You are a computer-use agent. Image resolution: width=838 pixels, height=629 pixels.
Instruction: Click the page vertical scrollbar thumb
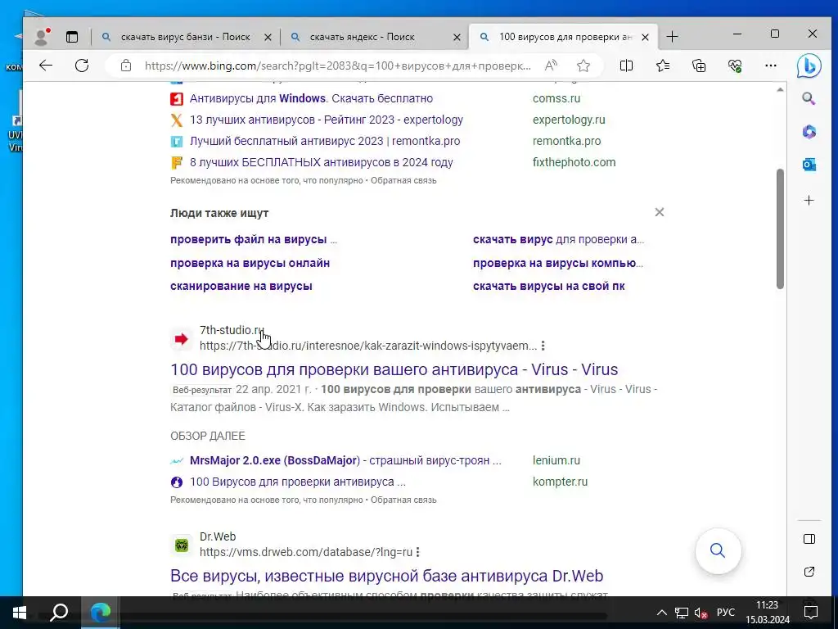780,229
